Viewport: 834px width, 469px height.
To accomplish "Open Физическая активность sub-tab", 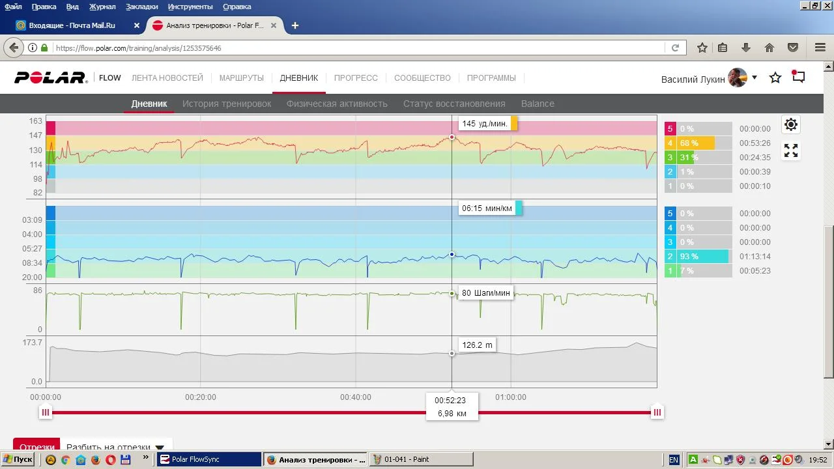I will (337, 104).
